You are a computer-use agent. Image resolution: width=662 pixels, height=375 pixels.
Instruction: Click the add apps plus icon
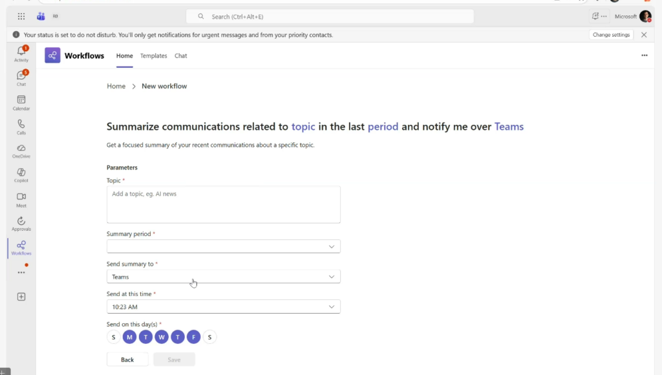[x=21, y=297]
